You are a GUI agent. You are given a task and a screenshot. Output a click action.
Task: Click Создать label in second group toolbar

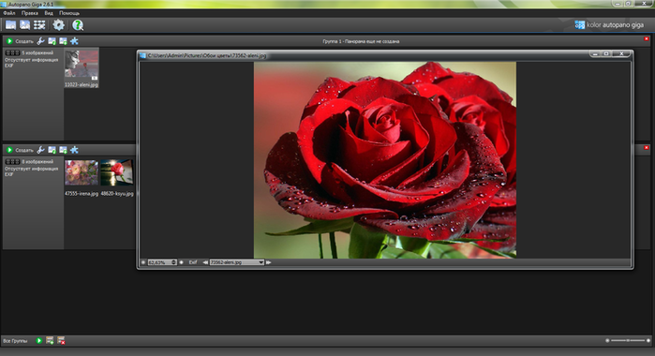point(24,150)
